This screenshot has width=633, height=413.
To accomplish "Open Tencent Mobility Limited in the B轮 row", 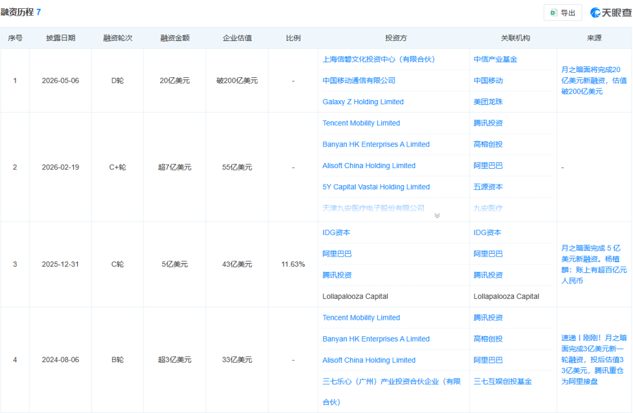I will click(x=361, y=318).
